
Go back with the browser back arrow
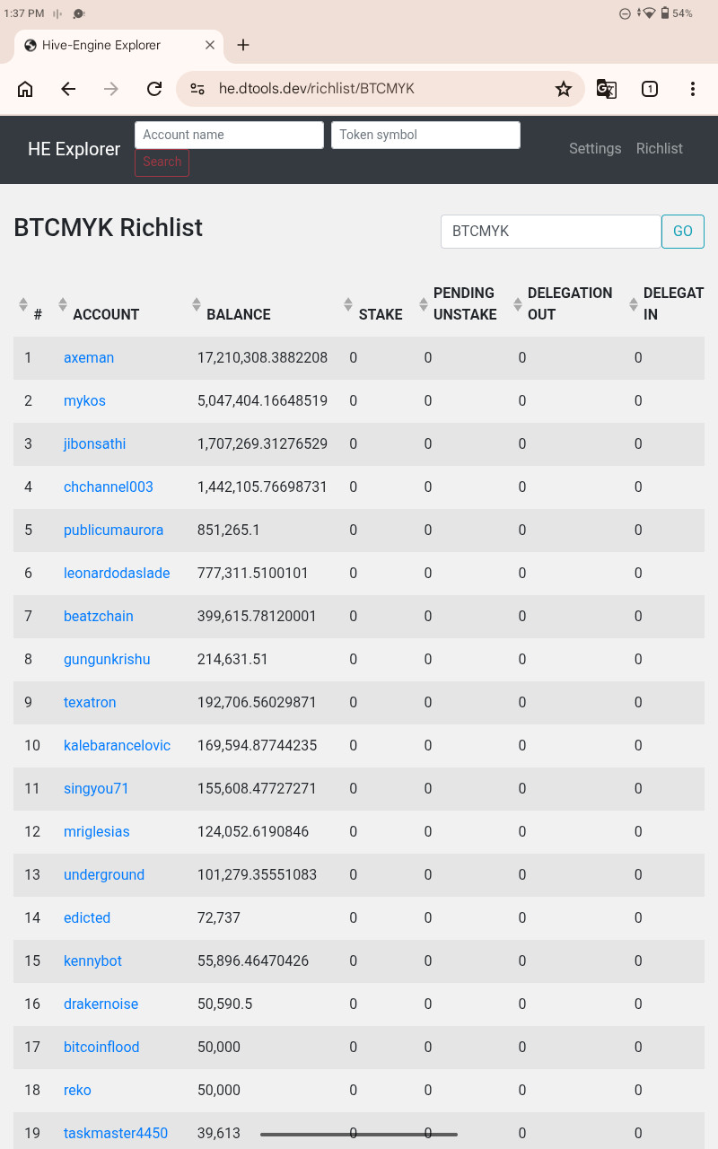tap(68, 89)
